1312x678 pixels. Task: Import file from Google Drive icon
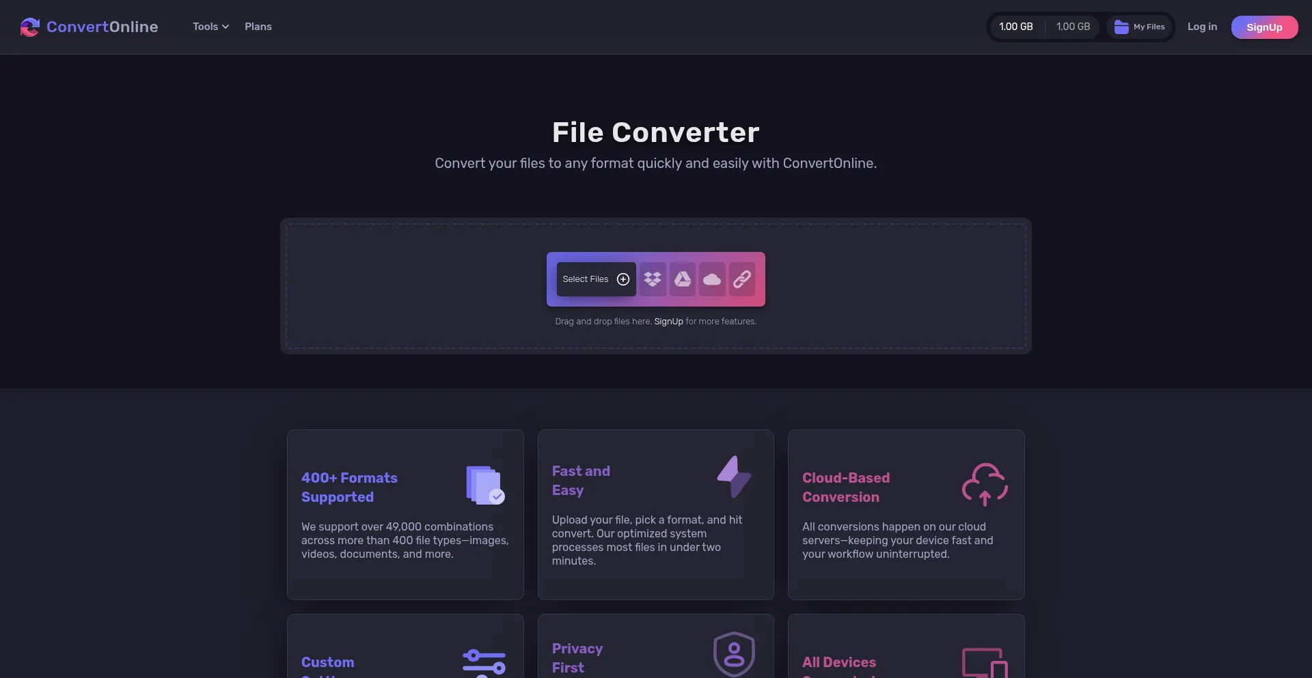pos(683,279)
